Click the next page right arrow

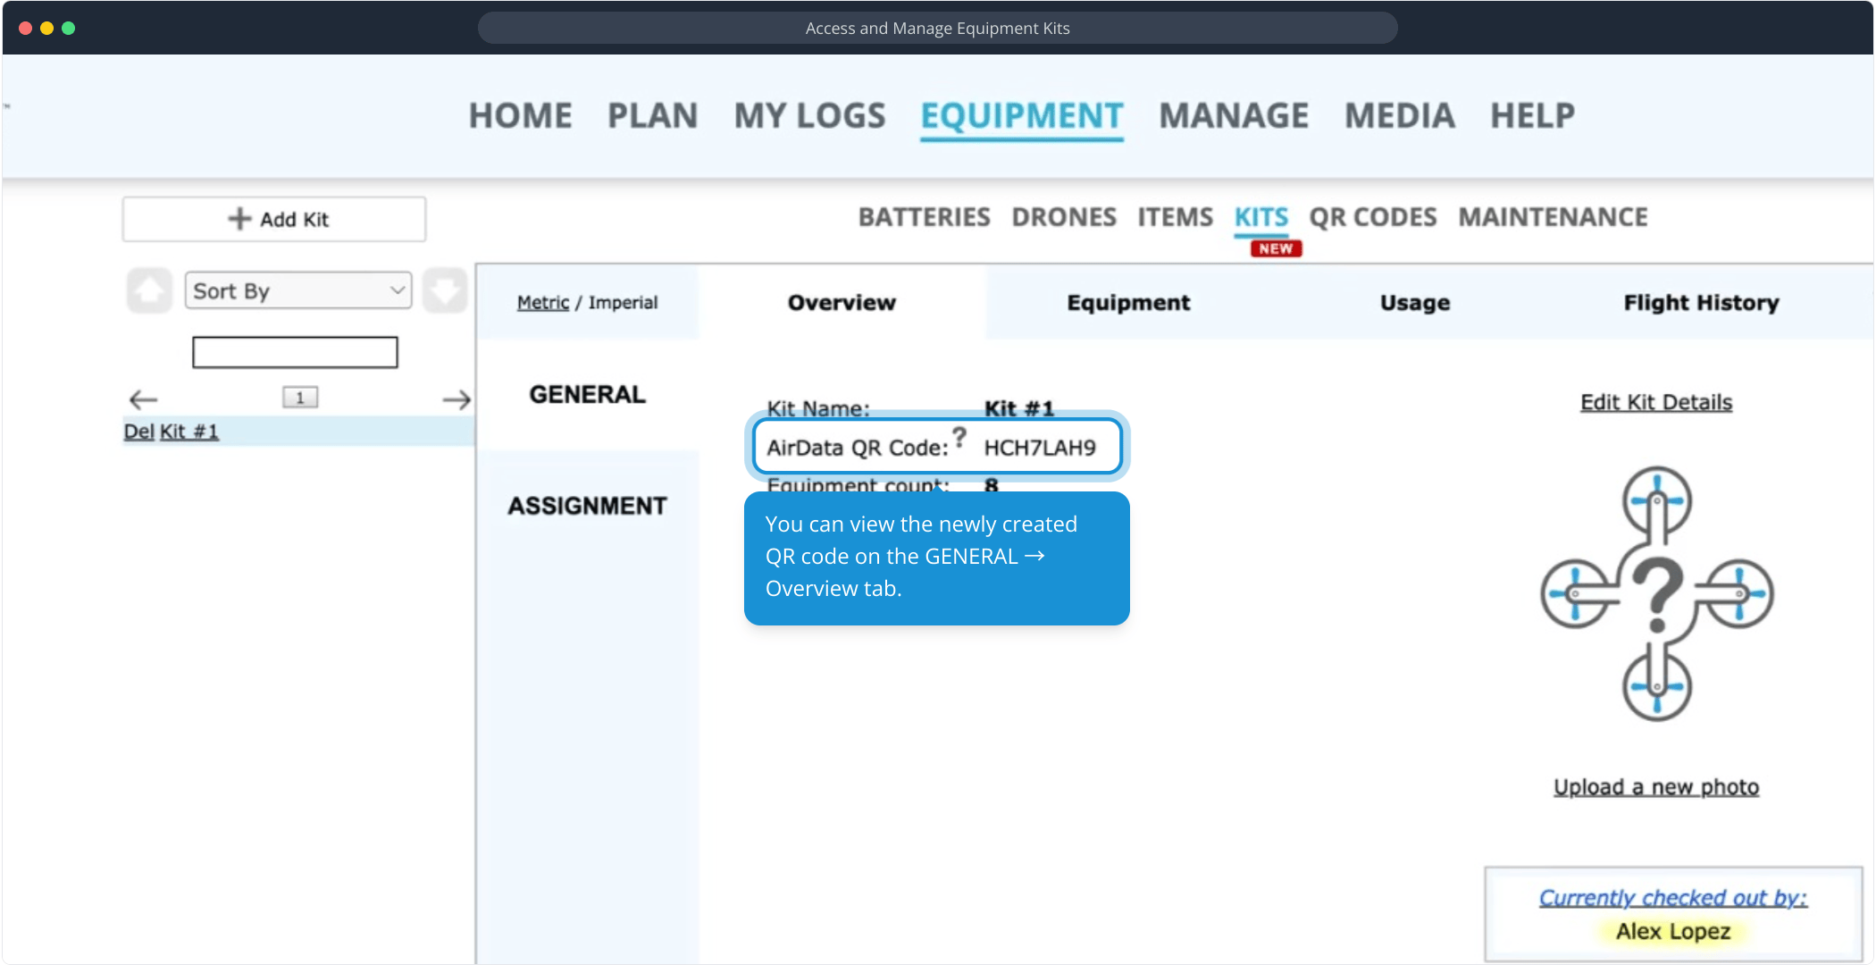456,399
